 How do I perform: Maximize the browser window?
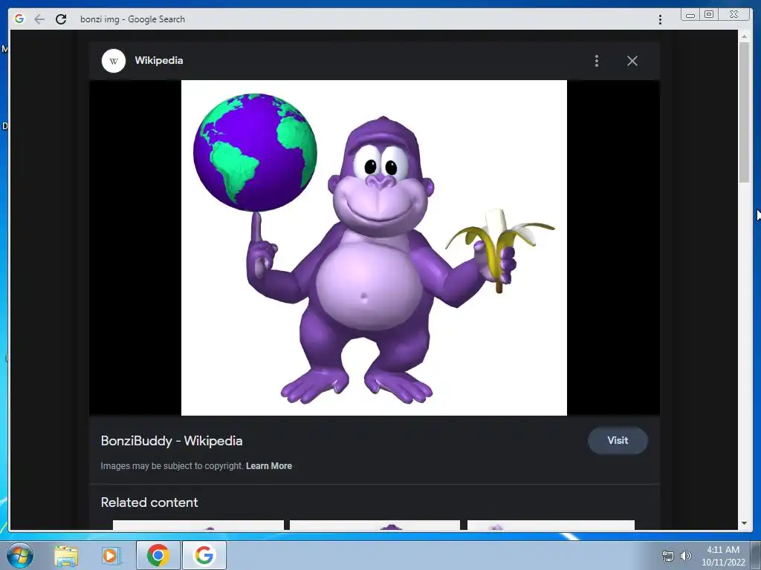pos(709,15)
